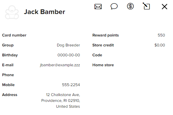This screenshot has height=115, width=173.
Task: Click the reward points value 550
Action: [x=161, y=35]
